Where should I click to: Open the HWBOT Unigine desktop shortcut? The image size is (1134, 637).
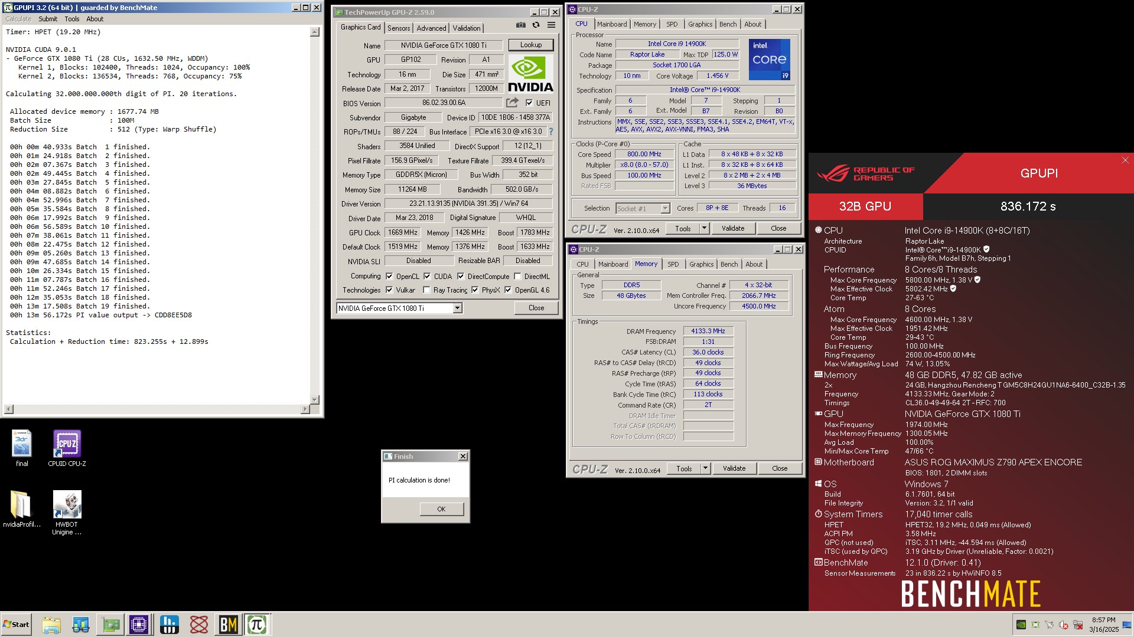[67, 513]
